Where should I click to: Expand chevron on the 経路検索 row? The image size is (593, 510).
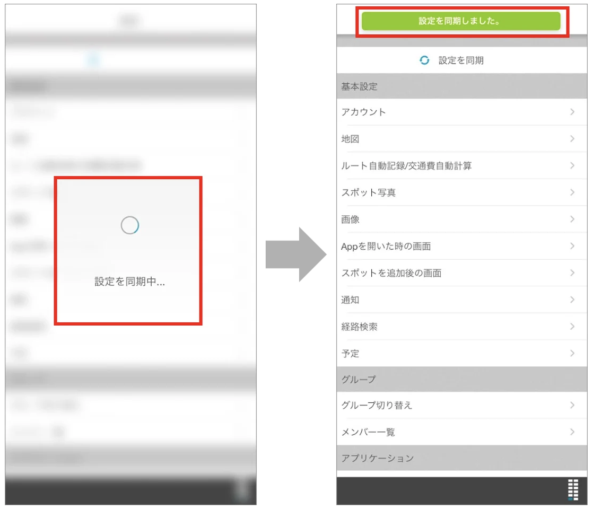tap(572, 327)
